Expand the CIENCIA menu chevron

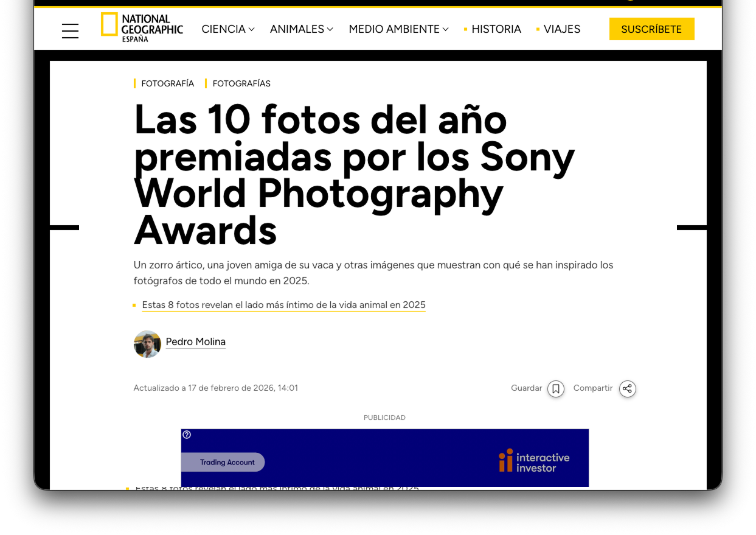click(x=252, y=29)
